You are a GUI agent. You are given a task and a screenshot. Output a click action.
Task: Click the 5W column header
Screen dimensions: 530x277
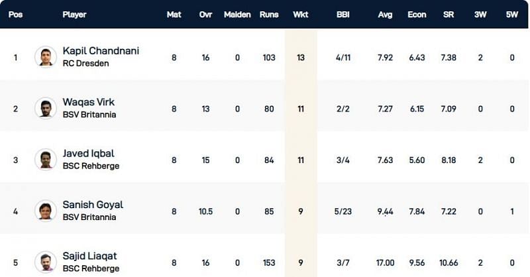tap(512, 15)
